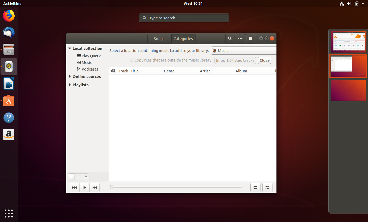This screenshot has width=368, height=222.
Task: Open search in the Rhythmbox toolbar
Action: tap(230, 38)
